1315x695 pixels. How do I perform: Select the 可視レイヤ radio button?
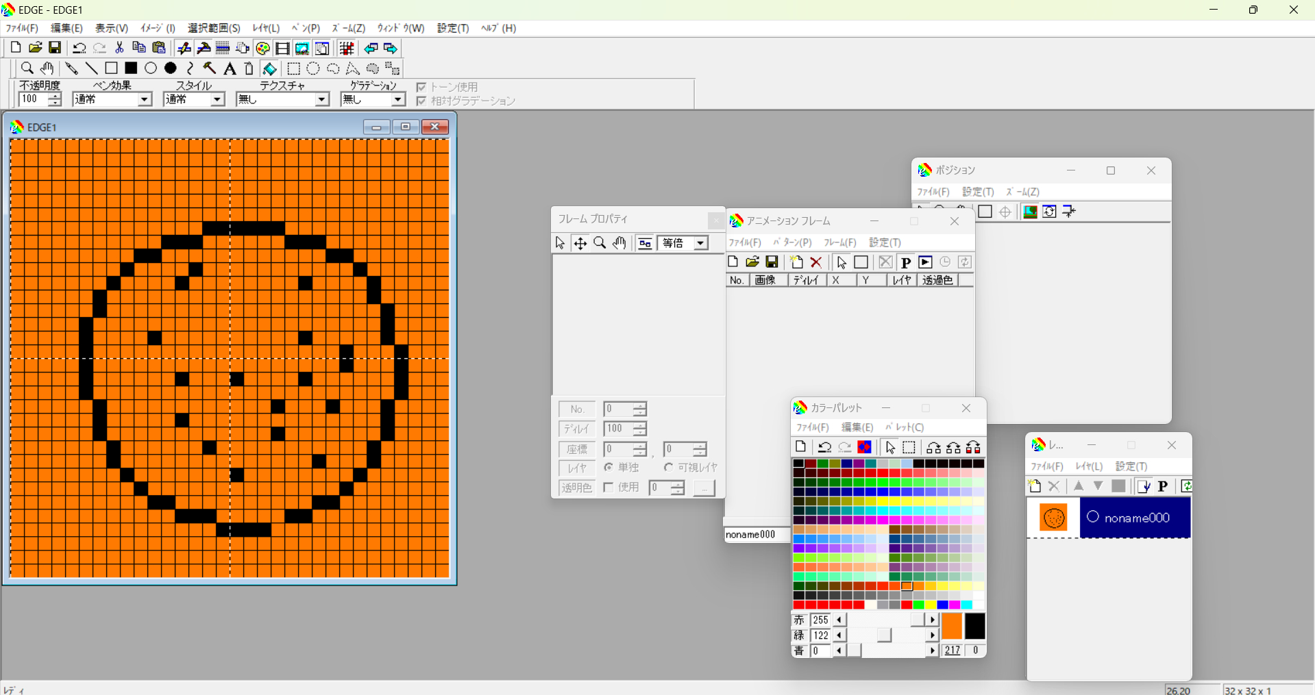pos(668,468)
